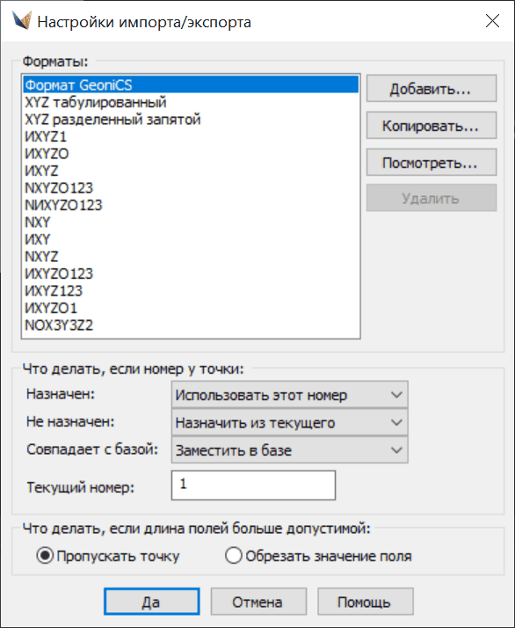This screenshot has width=515, height=628.
Task: Cancel with the Отмена button
Action: click(258, 602)
